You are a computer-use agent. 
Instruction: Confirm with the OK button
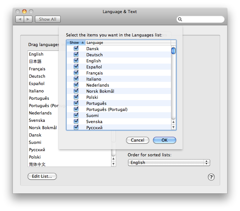165,140
